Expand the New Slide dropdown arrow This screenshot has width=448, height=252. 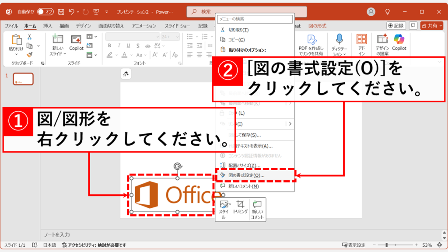pyautogui.click(x=65, y=54)
